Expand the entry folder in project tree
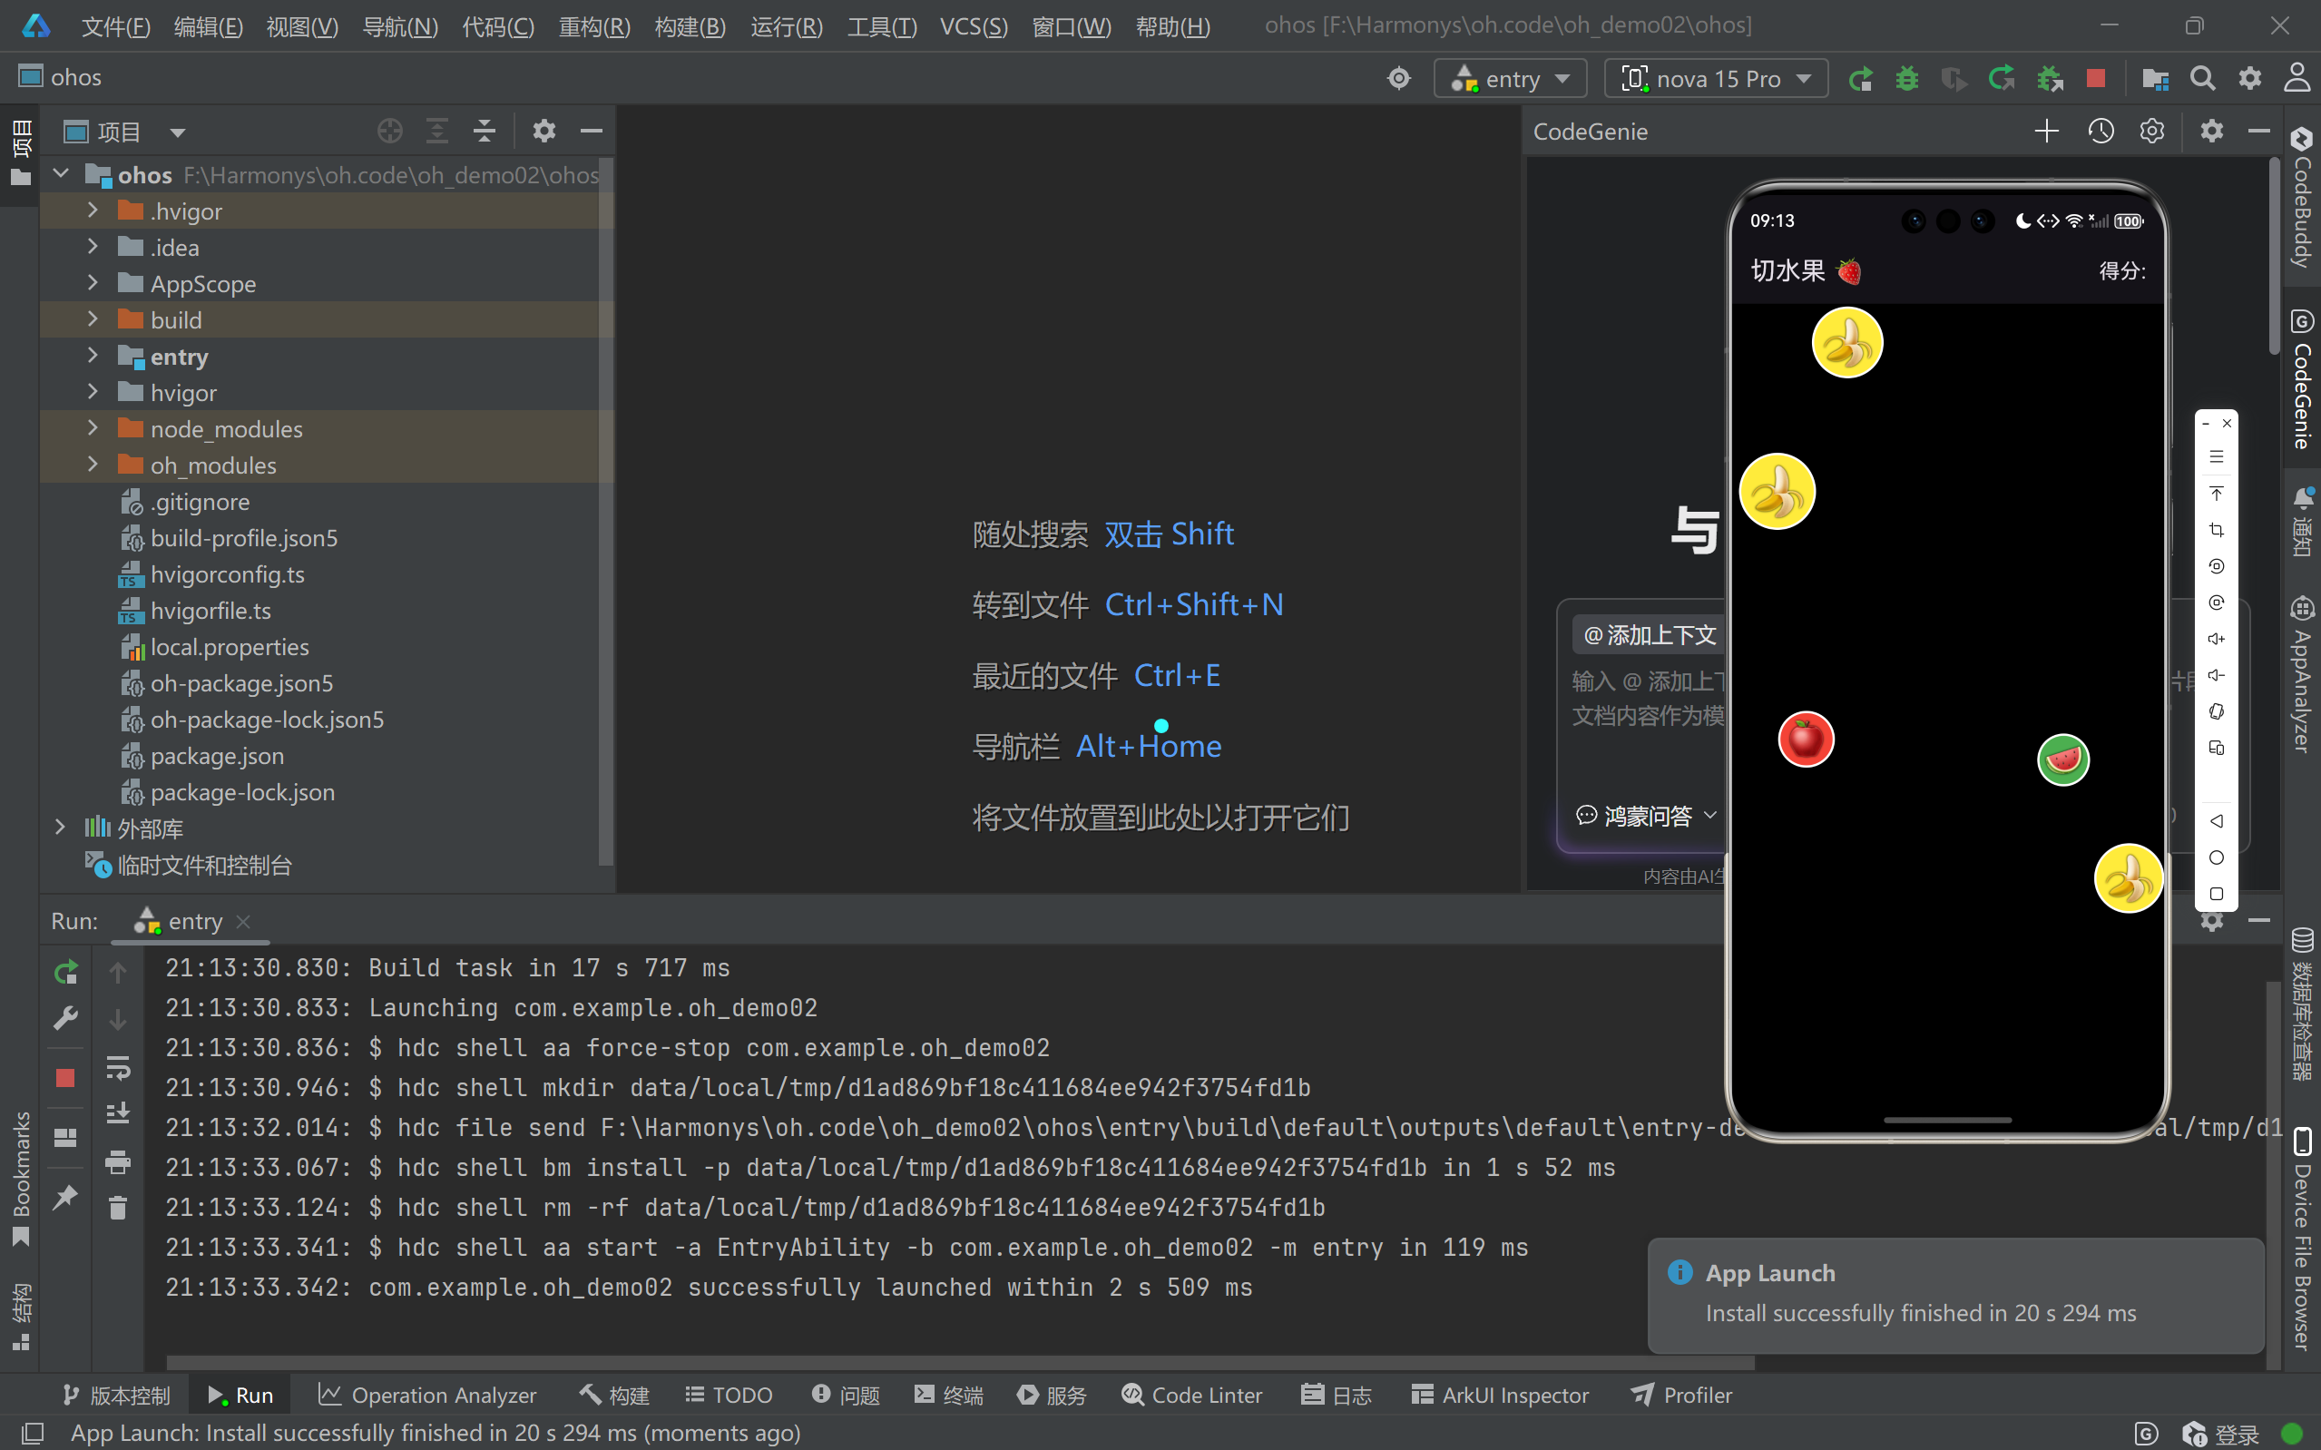Screen dimensions: 2321x1450 point(93,356)
